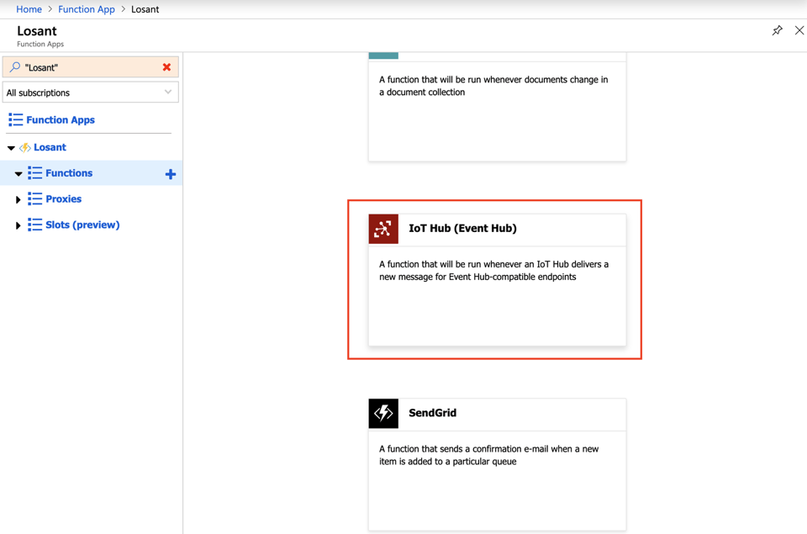This screenshot has height=534, width=807.
Task: Choose the IoT Hub (Event Hub) template card
Action: point(496,278)
